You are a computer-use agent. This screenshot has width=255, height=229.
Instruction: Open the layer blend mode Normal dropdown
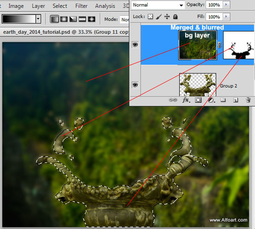click(x=158, y=5)
